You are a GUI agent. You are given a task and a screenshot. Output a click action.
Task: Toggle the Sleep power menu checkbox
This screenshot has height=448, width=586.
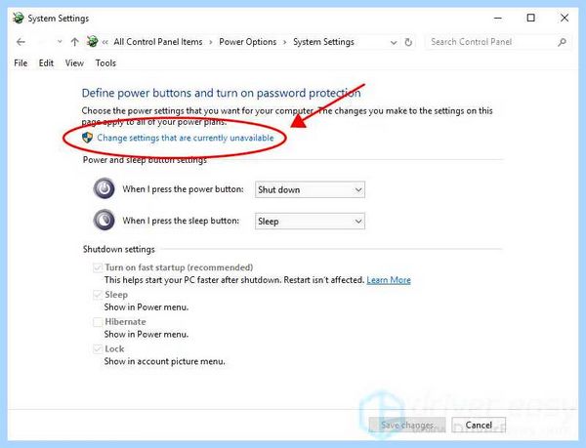coord(98,295)
